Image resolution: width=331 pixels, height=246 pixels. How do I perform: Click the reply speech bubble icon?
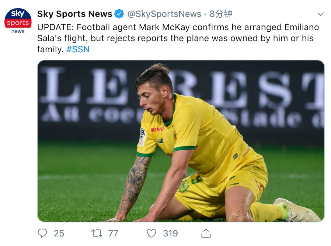pos(43,233)
